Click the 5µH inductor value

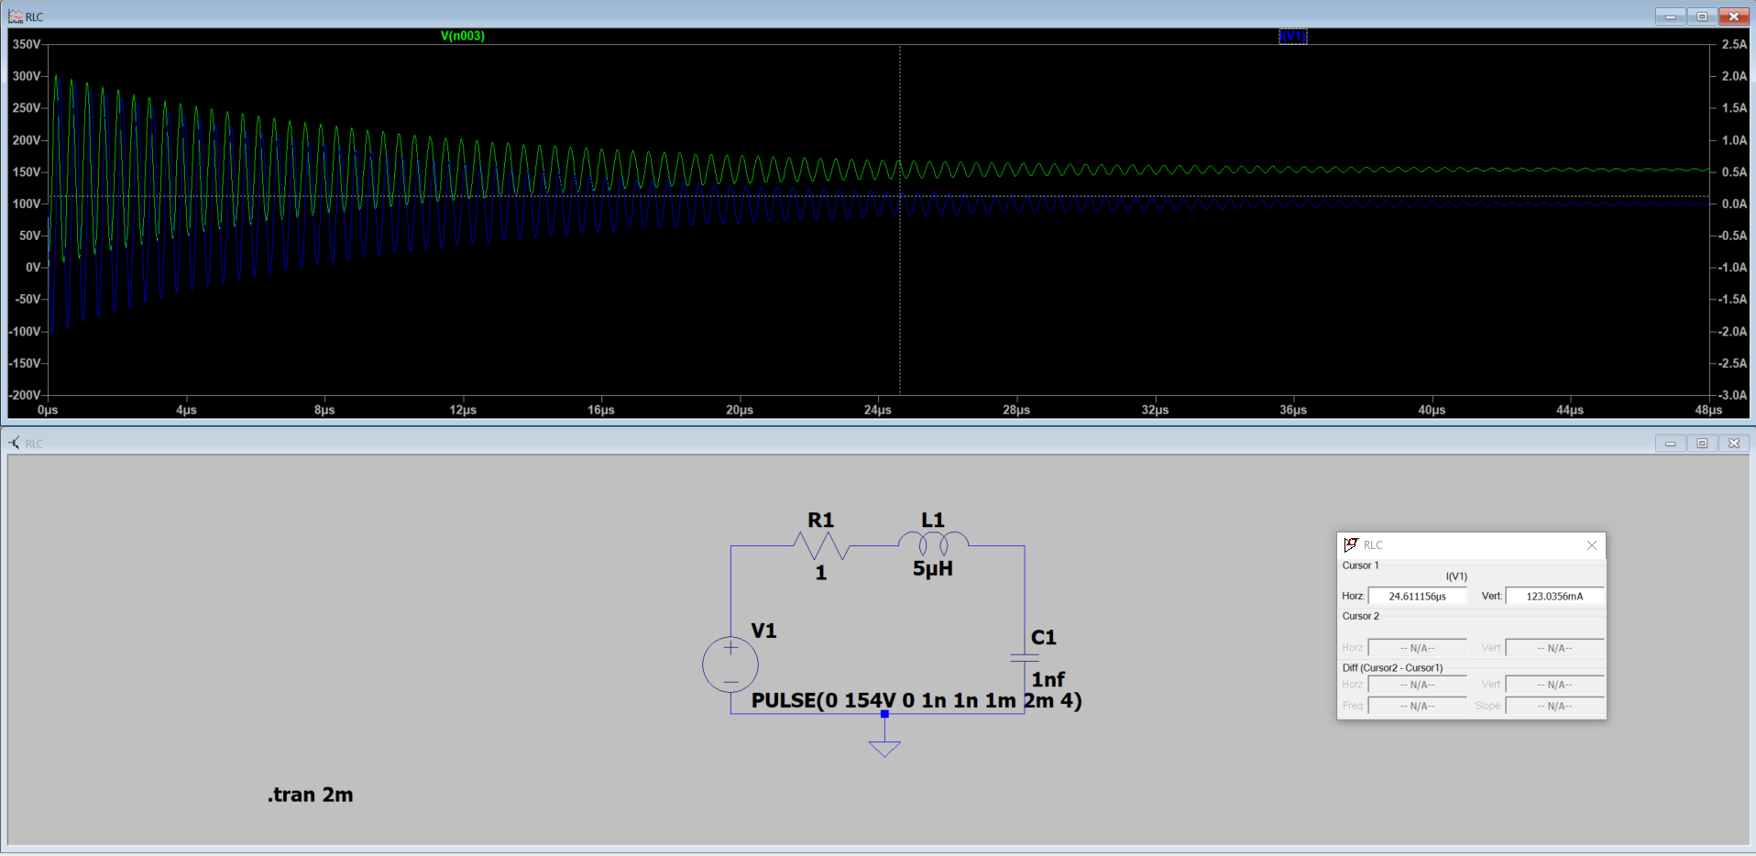933,568
